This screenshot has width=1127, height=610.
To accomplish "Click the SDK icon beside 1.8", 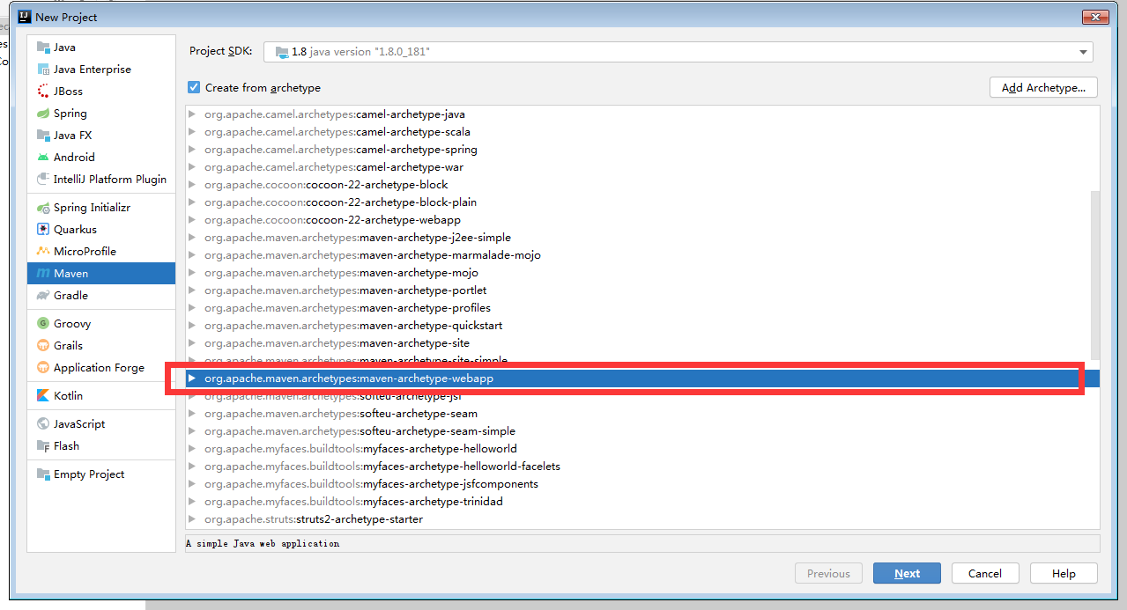I will coord(282,52).
